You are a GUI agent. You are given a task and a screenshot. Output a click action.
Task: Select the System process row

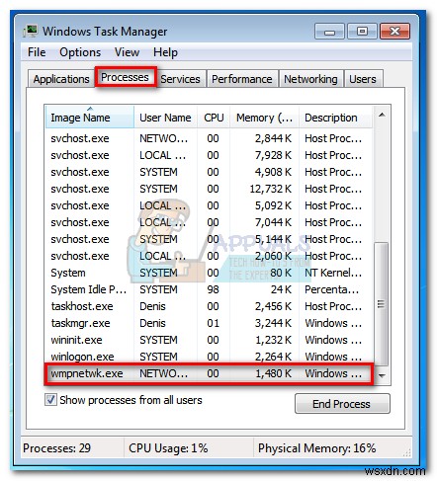tap(209, 273)
